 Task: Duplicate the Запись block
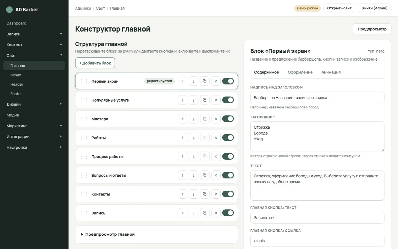205,213
